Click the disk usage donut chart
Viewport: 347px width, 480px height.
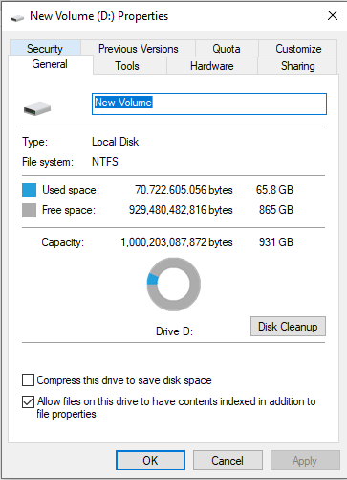tap(174, 285)
